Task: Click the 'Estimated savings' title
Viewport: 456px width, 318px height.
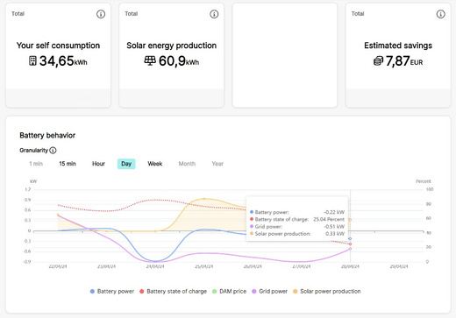Action: (x=398, y=46)
